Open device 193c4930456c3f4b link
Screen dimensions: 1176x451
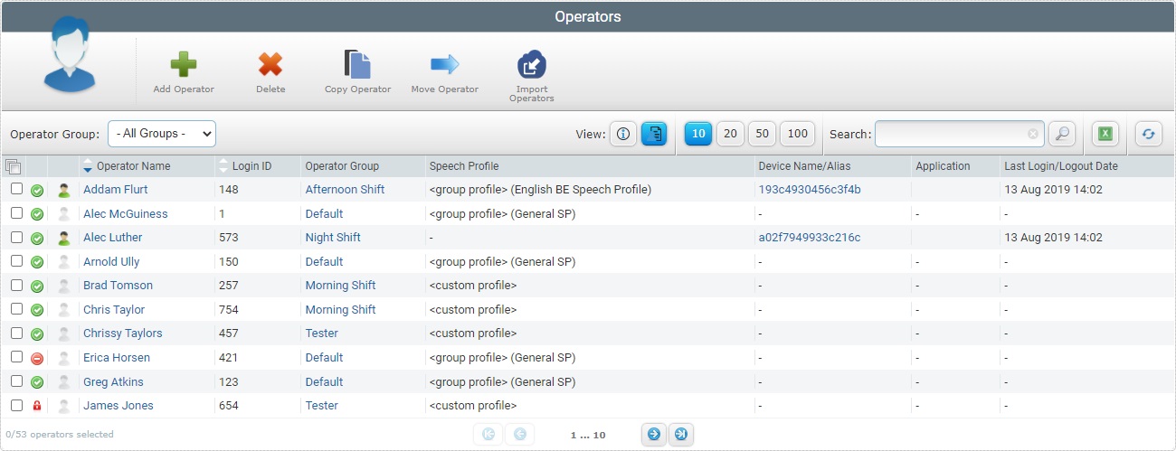(x=810, y=190)
